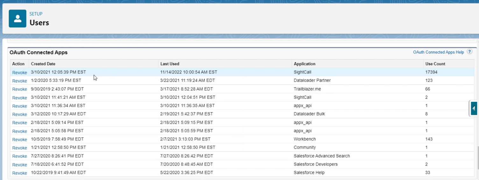Click last used 2/7/2021 3:13:03 PM EST
479x180 pixels.
point(185,139)
